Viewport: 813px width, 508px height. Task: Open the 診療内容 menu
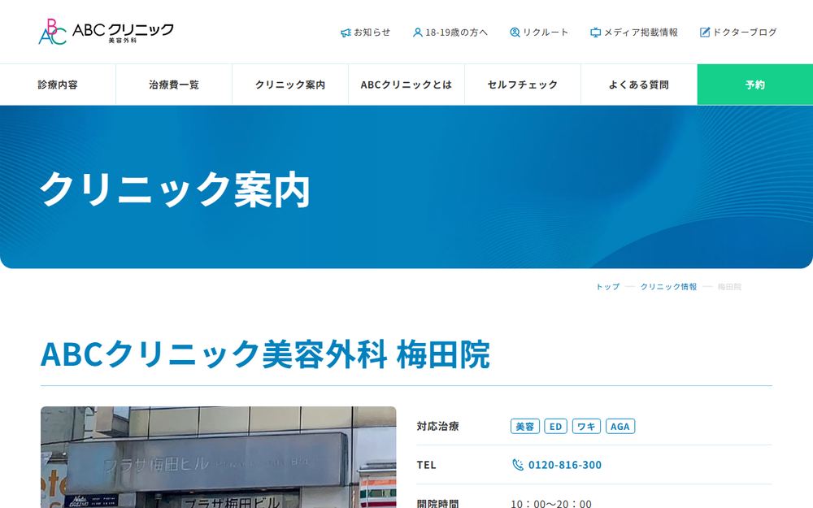point(58,85)
